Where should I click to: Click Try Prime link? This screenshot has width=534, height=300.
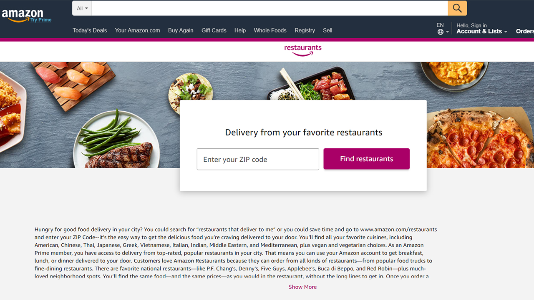[41, 20]
